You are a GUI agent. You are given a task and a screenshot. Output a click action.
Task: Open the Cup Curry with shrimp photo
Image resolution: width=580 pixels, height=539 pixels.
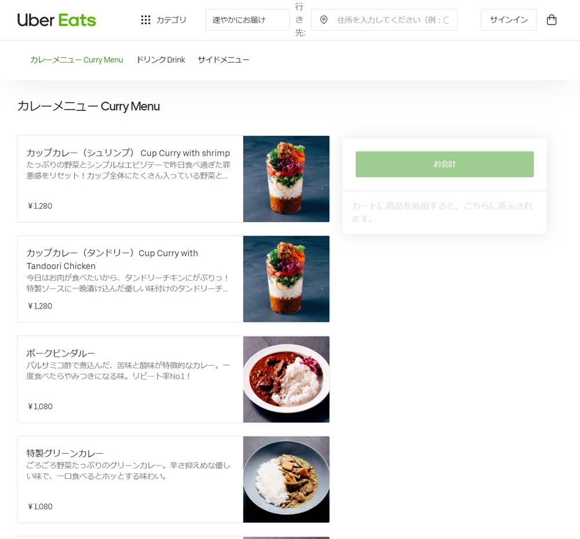(x=287, y=179)
